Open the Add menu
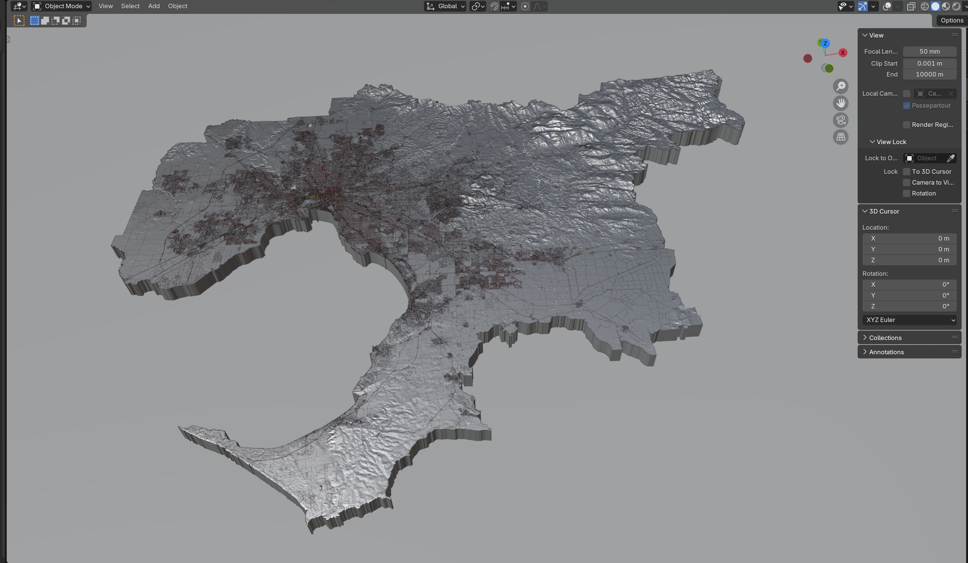 (x=154, y=6)
